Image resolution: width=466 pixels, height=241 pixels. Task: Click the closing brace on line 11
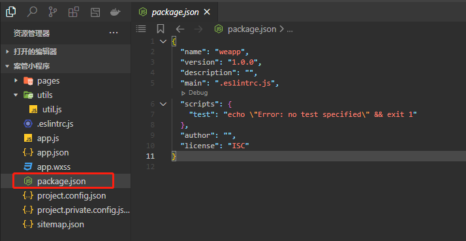[174, 156]
